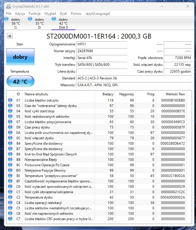Click status orb of attribute C4 row
Screen dimensions: 196x230
[10, 202]
